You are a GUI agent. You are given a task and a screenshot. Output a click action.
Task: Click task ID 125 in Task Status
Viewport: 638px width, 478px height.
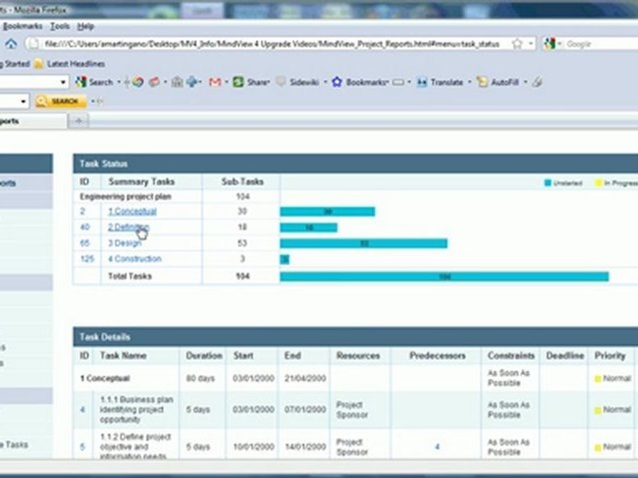87,258
